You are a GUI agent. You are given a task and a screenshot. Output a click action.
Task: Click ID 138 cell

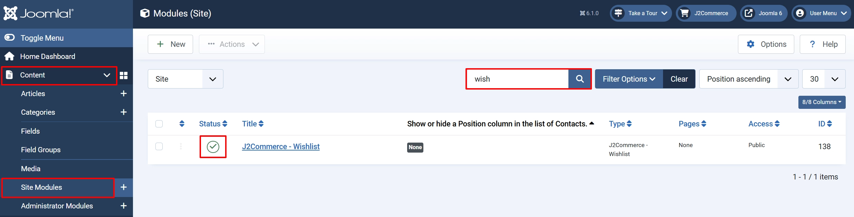[x=824, y=146]
